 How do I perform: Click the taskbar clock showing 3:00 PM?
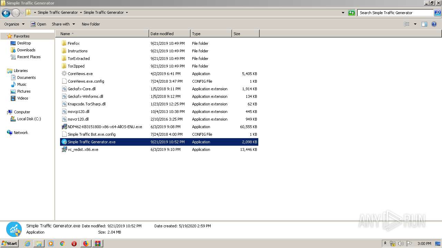(x=424, y=244)
